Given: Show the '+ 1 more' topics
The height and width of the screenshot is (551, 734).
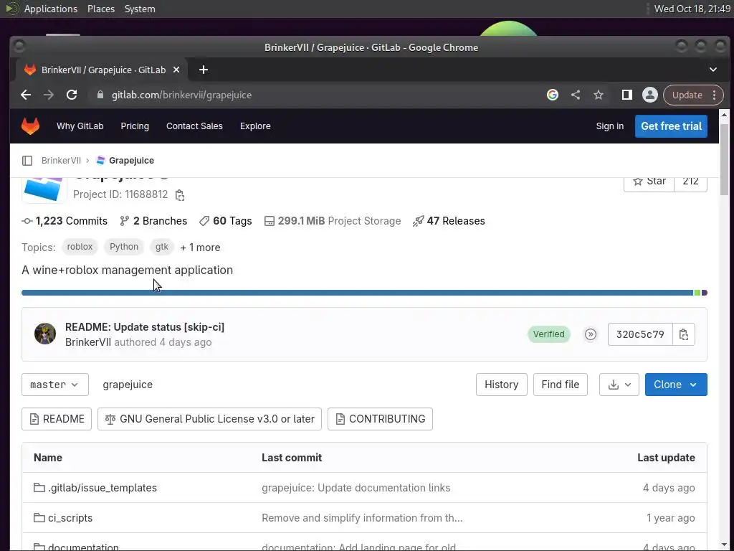Looking at the screenshot, I should click(201, 248).
